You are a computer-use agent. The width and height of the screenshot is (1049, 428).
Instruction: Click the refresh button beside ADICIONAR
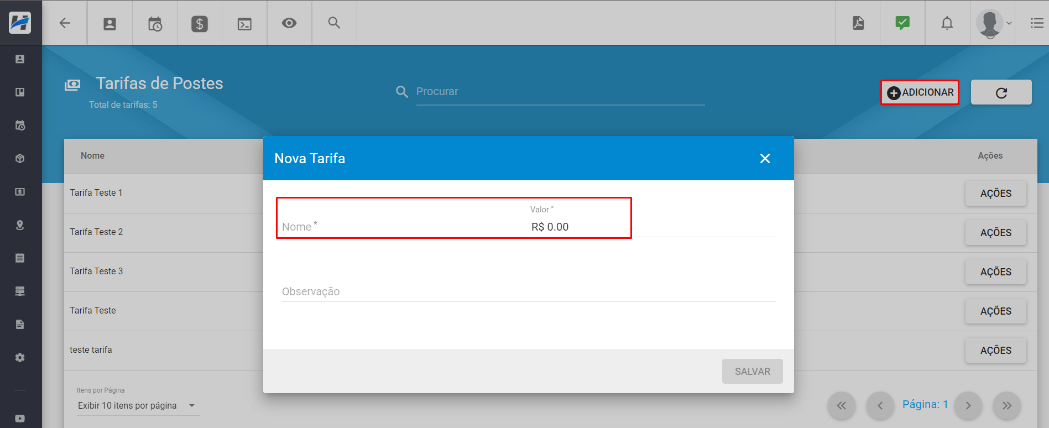[x=1001, y=92]
